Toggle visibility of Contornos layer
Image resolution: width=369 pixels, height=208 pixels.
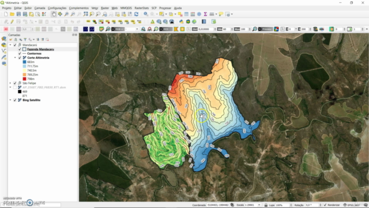(x=20, y=54)
